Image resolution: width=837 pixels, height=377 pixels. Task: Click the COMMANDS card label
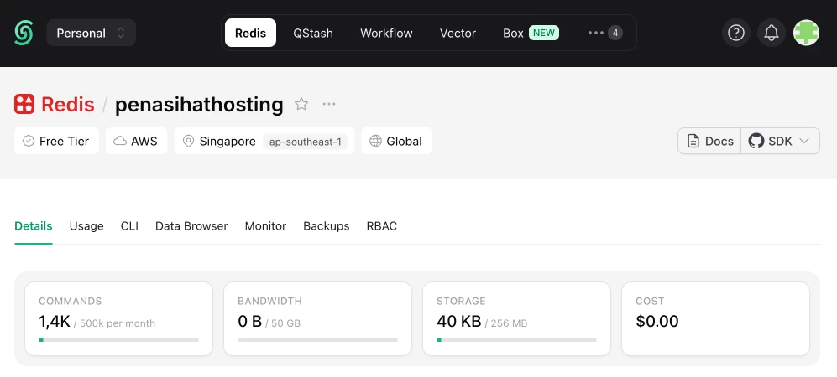point(71,302)
